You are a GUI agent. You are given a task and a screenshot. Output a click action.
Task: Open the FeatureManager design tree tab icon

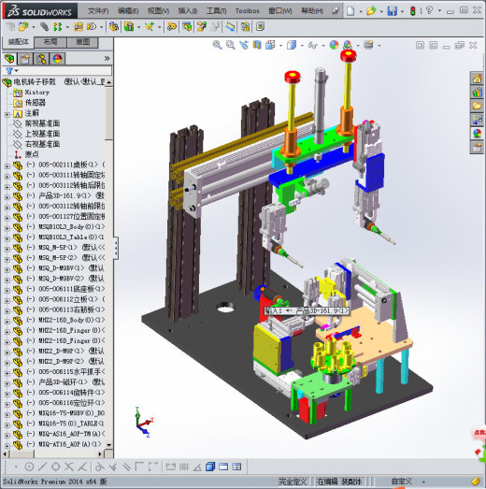[x=9, y=59]
